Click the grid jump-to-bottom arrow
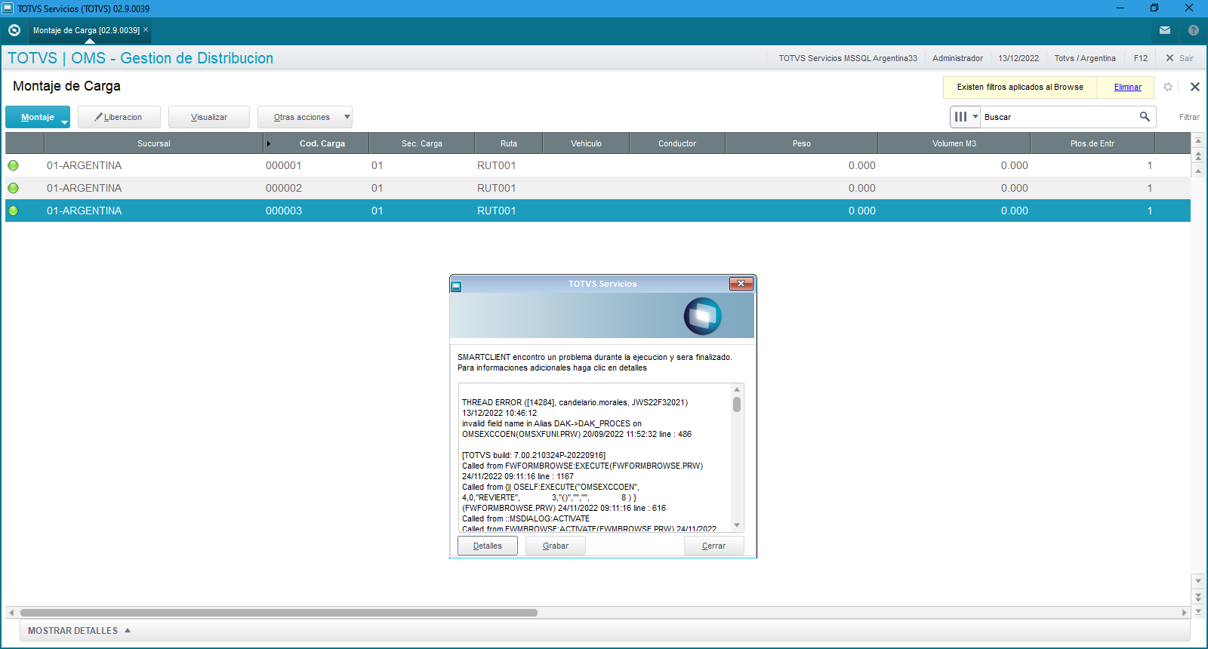This screenshot has width=1208, height=649. click(1198, 611)
